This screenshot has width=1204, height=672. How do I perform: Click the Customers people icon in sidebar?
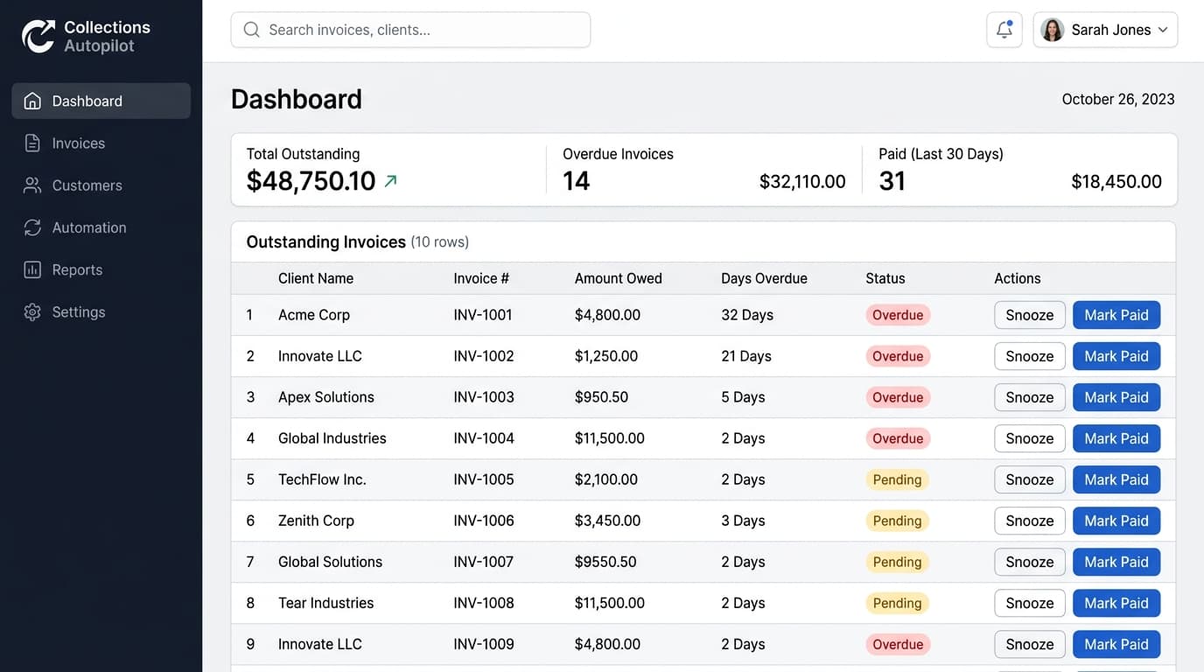(x=32, y=185)
